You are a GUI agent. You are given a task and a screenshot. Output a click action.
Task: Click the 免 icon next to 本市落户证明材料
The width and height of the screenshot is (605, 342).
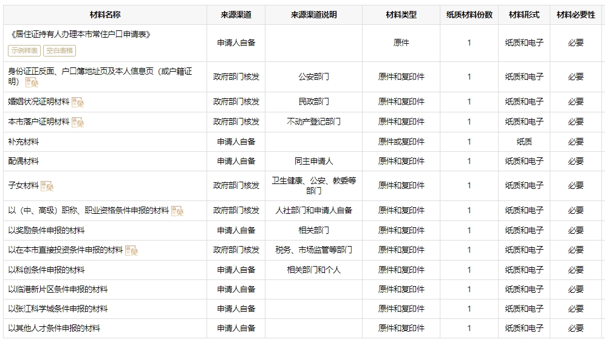coord(78,122)
